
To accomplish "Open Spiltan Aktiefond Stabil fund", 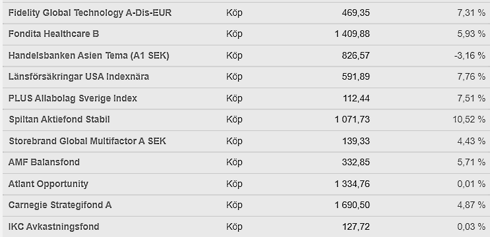I will point(59,119).
